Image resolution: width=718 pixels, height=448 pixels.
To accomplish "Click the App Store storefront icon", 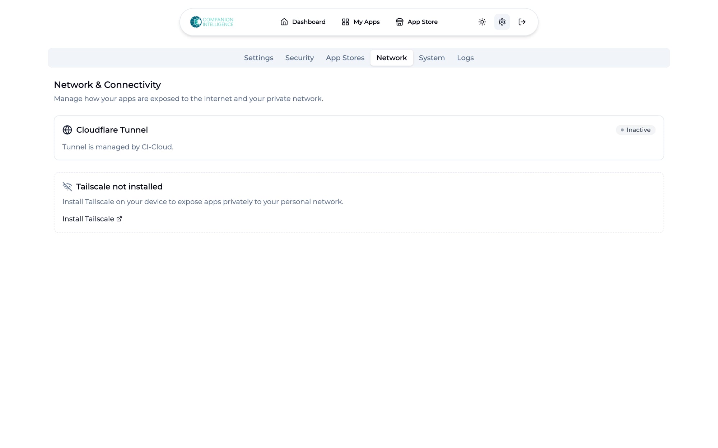I will pyautogui.click(x=399, y=22).
